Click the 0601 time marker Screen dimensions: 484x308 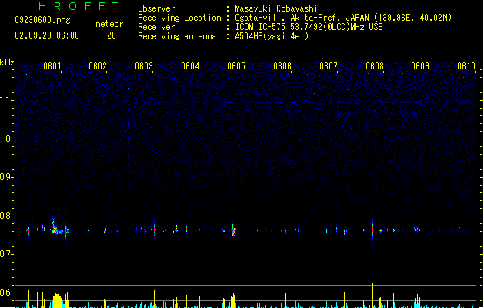52,66
